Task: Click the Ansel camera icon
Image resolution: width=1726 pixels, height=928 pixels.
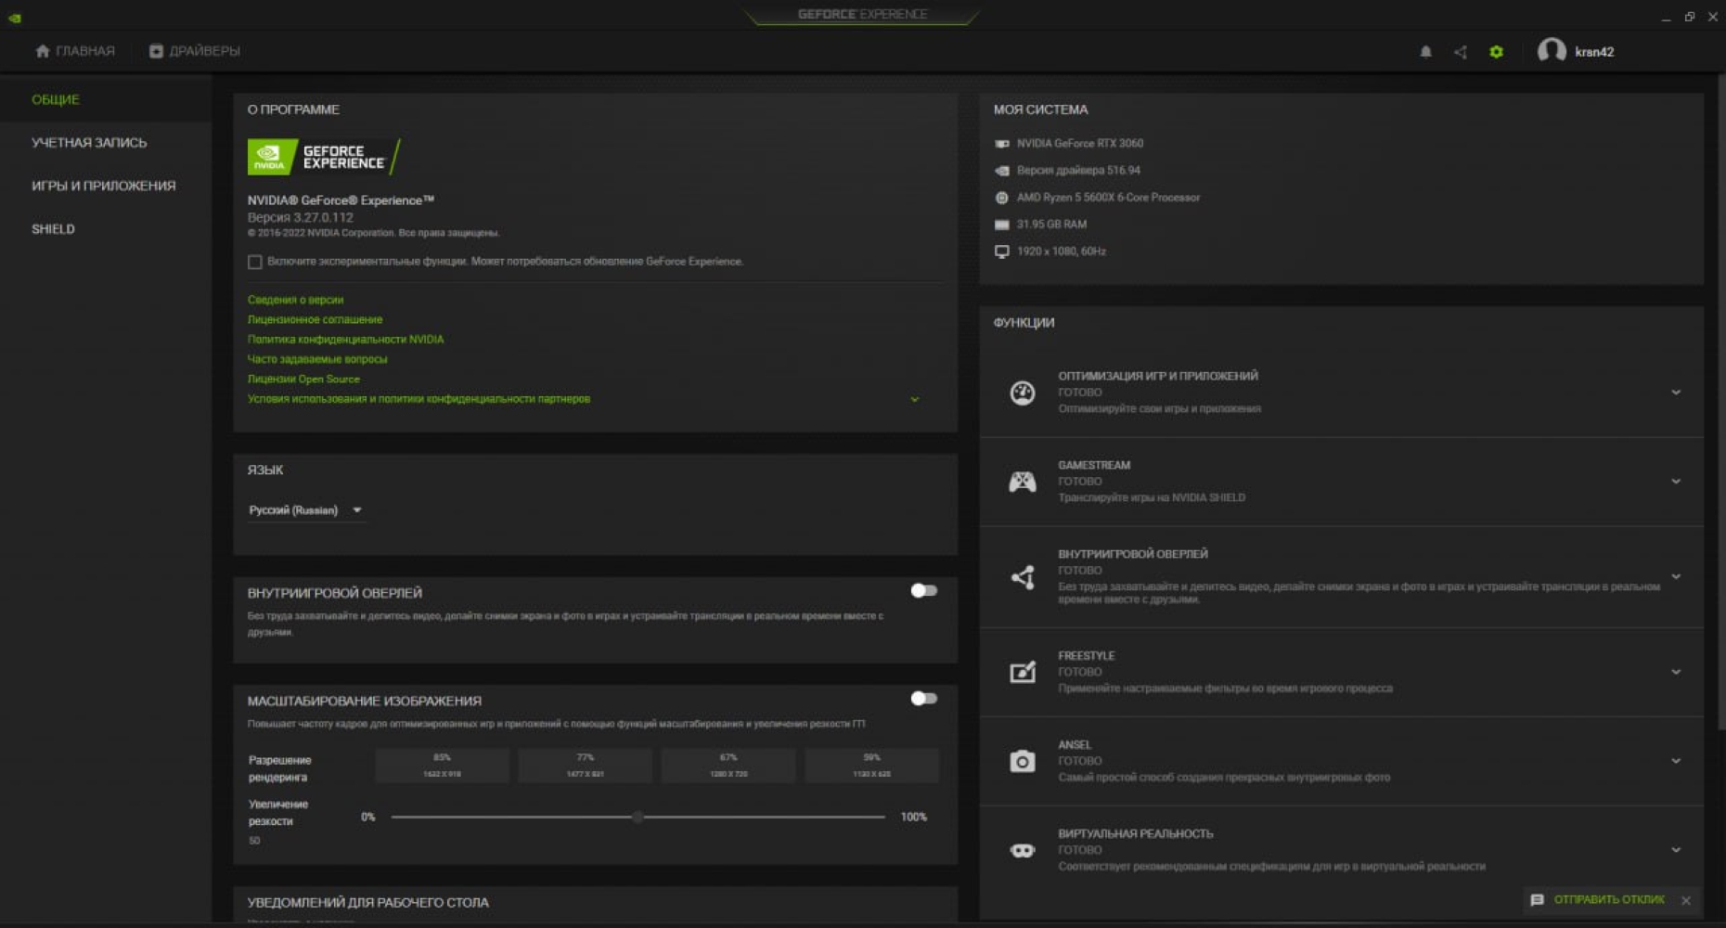Action: pos(1022,761)
